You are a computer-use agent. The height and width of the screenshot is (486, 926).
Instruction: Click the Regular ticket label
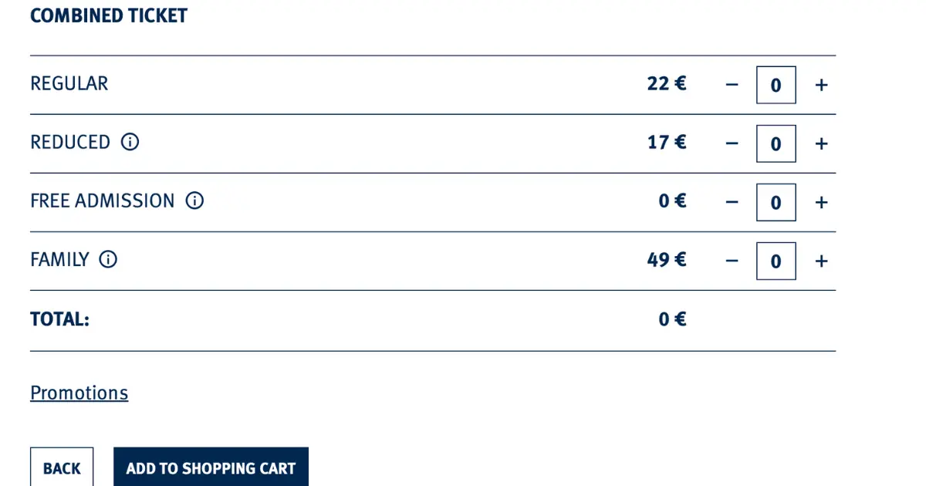(x=69, y=83)
